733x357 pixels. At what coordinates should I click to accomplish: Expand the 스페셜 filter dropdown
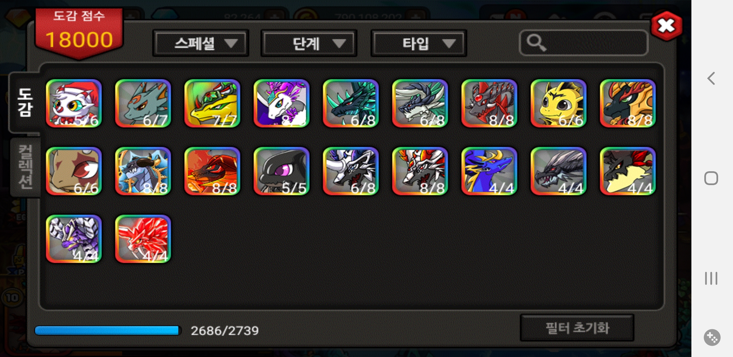click(x=201, y=43)
